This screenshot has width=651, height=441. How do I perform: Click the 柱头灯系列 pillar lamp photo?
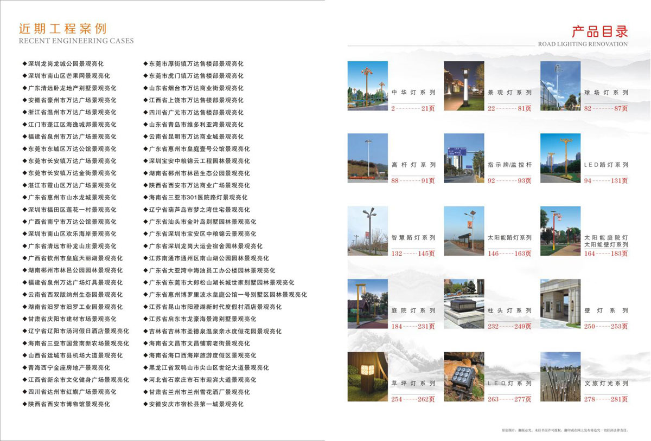pyautogui.click(x=464, y=303)
